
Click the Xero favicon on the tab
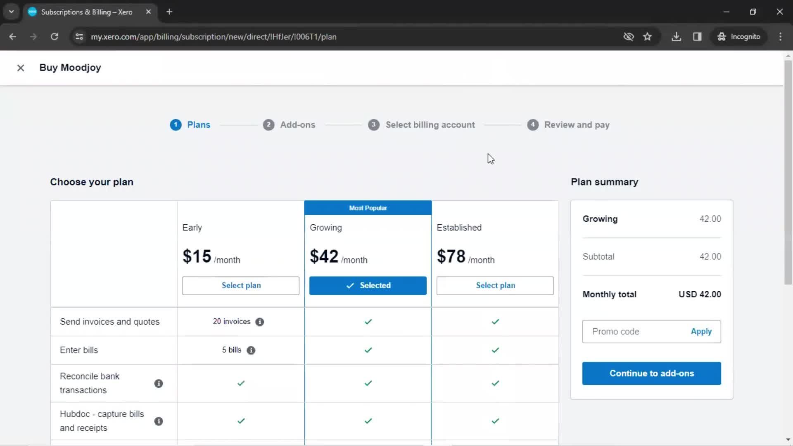(32, 12)
